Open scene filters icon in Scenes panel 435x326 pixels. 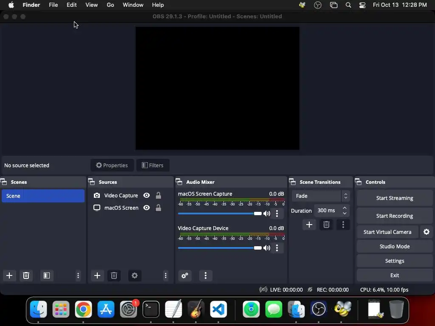click(47, 275)
